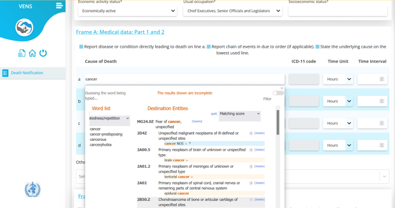
Task: Select 'Chondrosarcoma of bone' result
Action: (197, 202)
